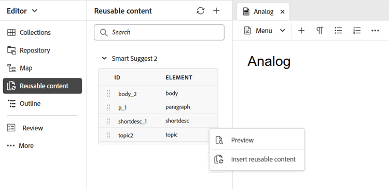The width and height of the screenshot is (389, 189).
Task: Collapse the Smart Suggest 2 section
Action: coord(104,59)
